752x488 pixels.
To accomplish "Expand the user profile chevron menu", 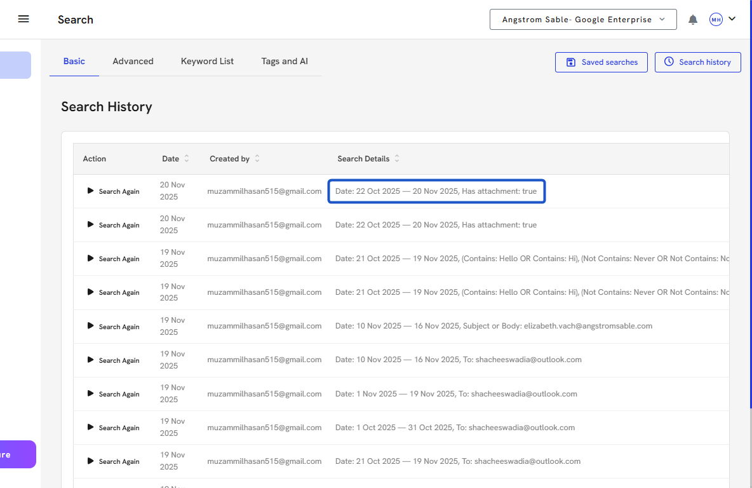I will [732, 19].
